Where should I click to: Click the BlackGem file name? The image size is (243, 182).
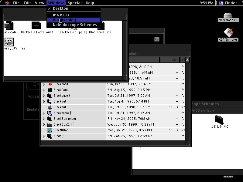[x=60, y=90]
